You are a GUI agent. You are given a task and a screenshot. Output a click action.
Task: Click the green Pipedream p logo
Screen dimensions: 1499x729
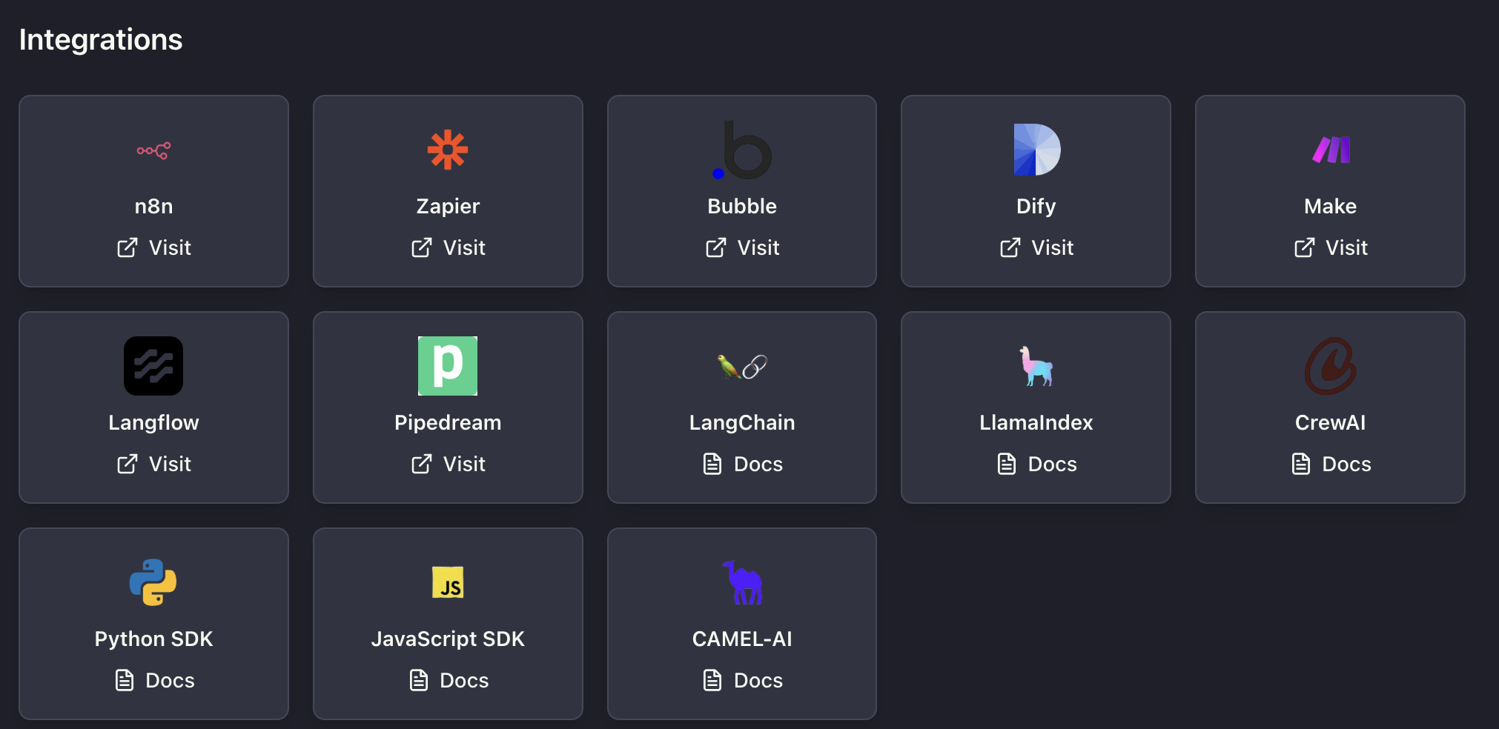click(448, 366)
